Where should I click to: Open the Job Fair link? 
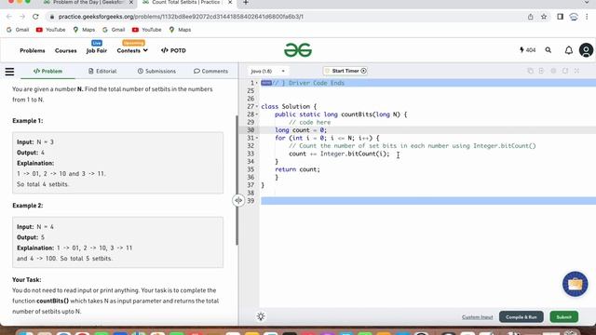[x=97, y=50]
